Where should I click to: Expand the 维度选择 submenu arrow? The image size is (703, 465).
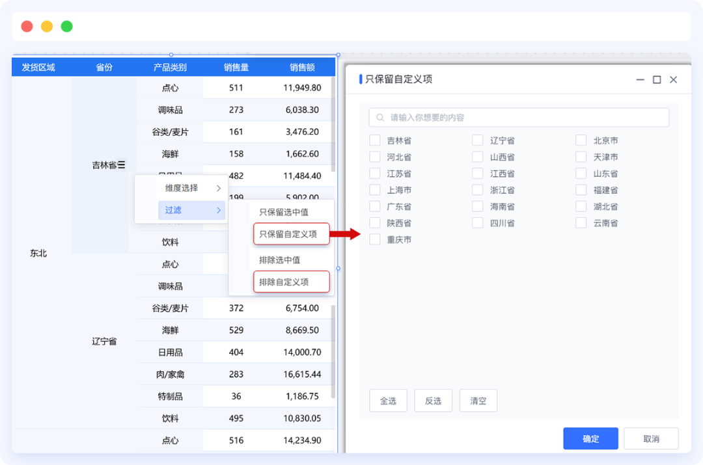click(x=219, y=188)
